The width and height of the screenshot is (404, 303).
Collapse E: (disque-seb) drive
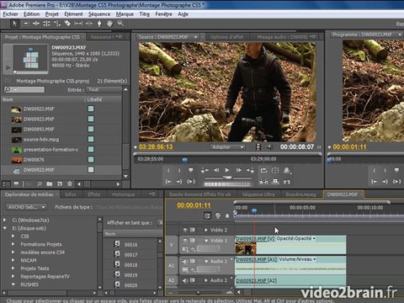point(4,228)
